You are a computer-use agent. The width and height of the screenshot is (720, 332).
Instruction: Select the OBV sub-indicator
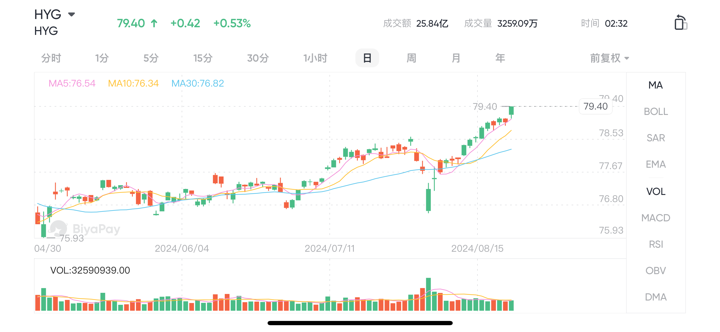click(656, 271)
